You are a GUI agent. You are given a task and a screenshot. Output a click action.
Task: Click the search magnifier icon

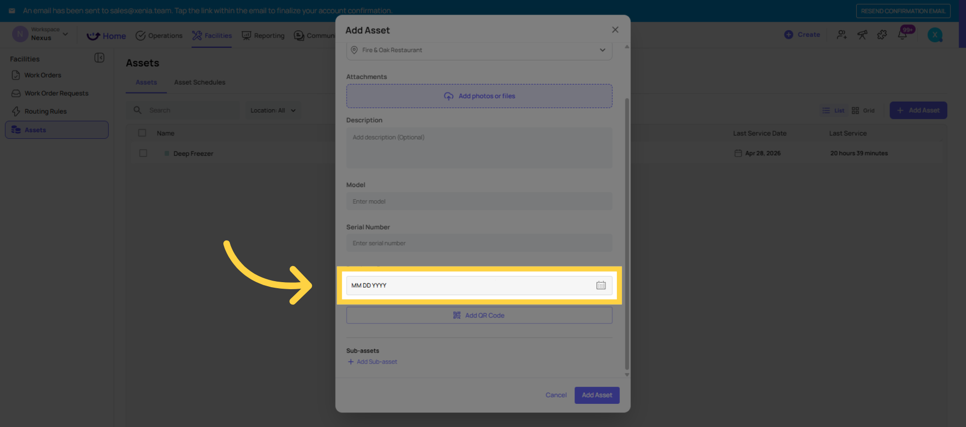tap(137, 110)
